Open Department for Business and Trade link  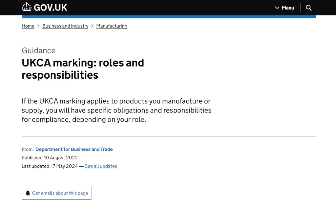click(74, 149)
